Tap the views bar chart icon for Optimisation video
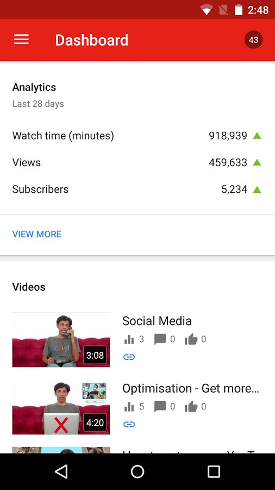Image resolution: width=275 pixels, height=490 pixels. 129,407
